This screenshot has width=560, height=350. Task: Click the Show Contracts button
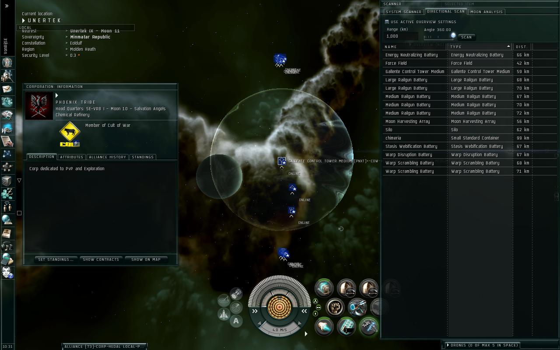click(101, 259)
